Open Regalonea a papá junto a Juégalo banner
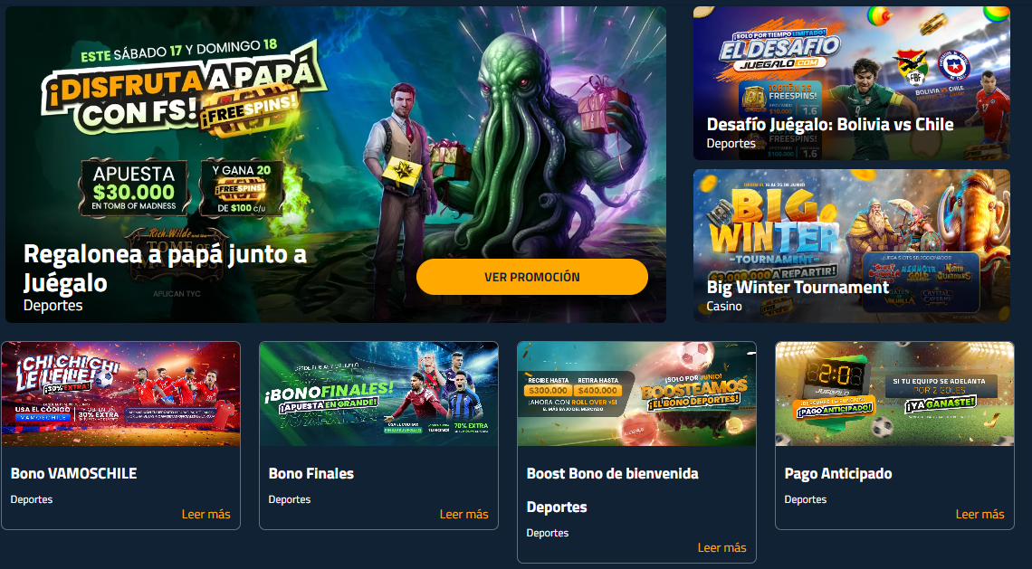 [x=336, y=165]
